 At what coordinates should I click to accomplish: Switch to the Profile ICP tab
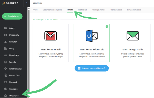point(83,10)
